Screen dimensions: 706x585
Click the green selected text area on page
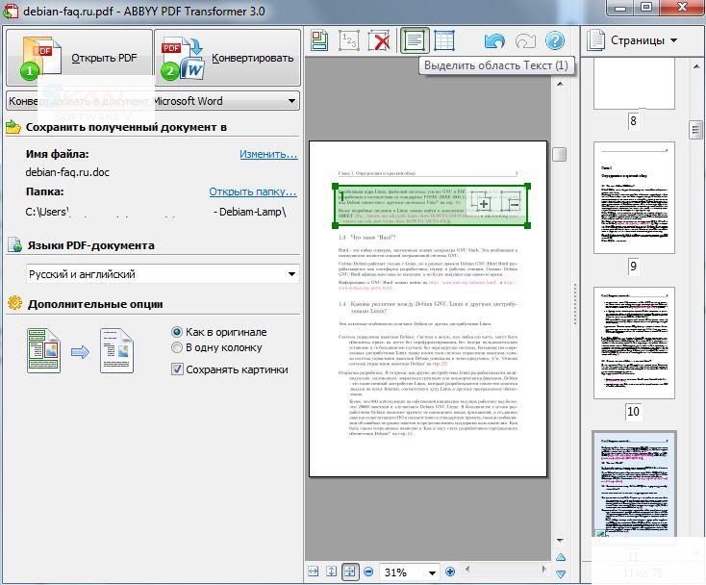(431, 205)
